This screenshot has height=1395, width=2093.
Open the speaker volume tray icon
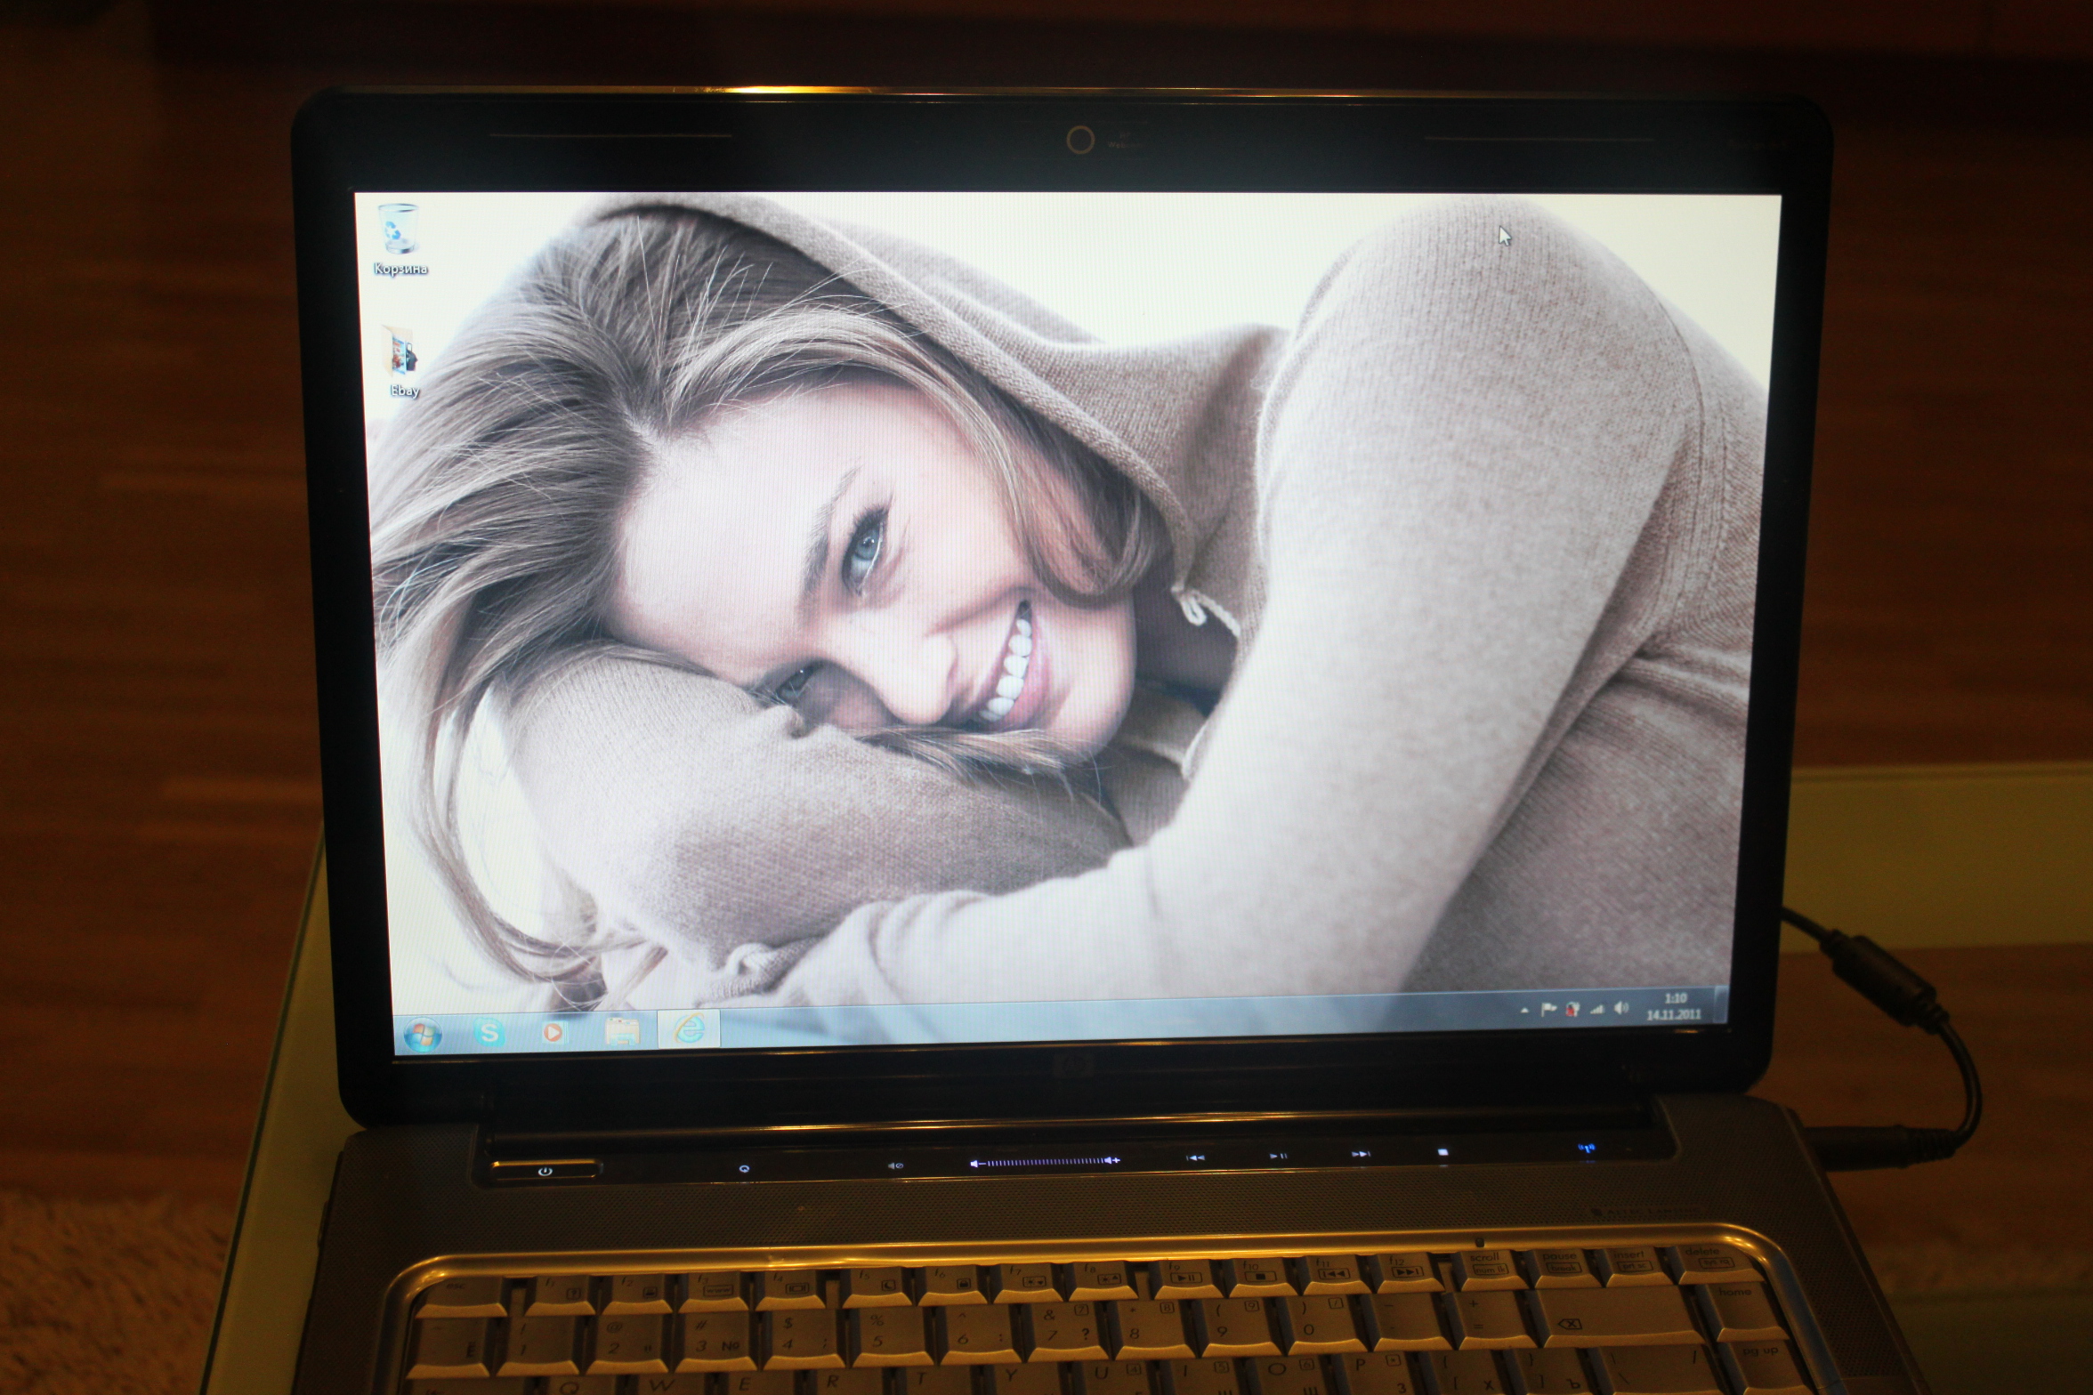1620,1008
